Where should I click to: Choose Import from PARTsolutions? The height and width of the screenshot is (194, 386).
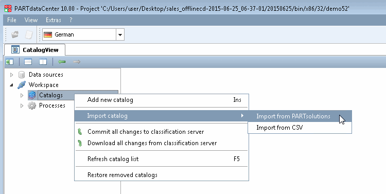[x=300, y=116]
